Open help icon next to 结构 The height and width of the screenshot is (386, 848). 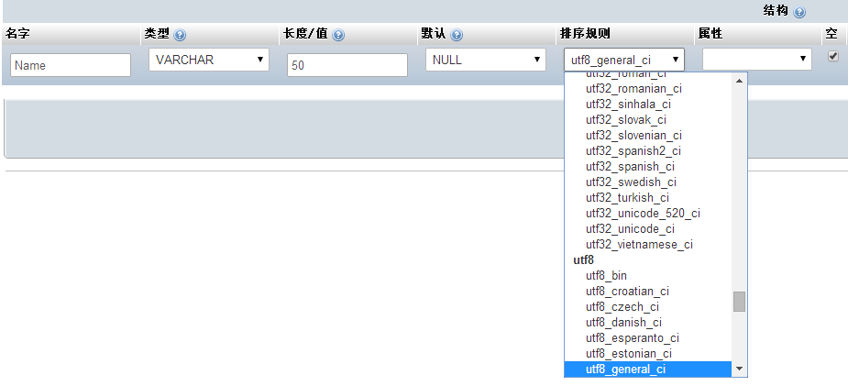(x=799, y=12)
